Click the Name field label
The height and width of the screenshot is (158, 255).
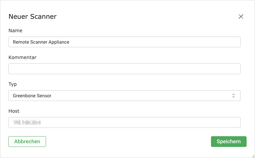15,31
